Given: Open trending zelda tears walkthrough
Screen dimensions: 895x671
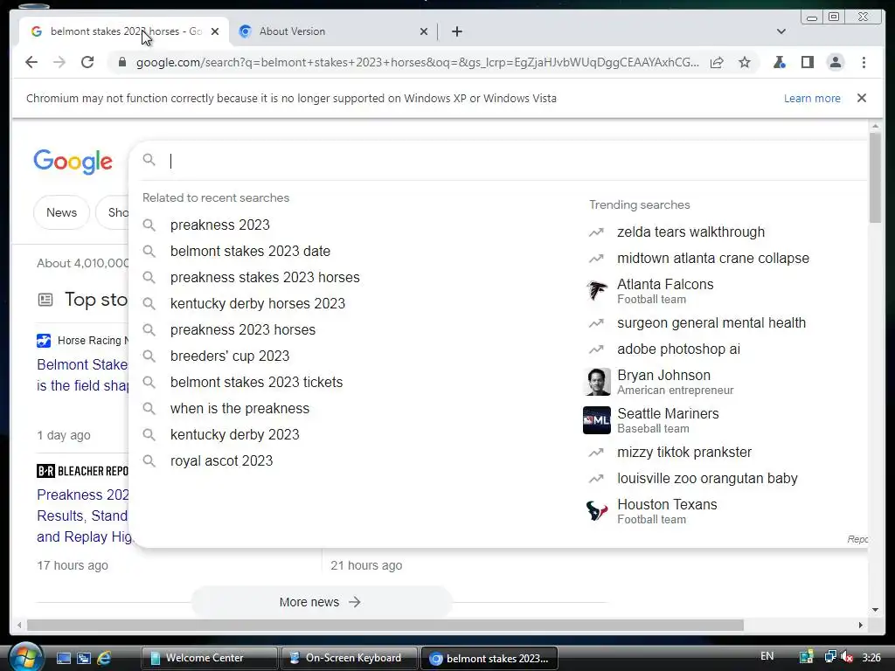Looking at the screenshot, I should tap(690, 232).
